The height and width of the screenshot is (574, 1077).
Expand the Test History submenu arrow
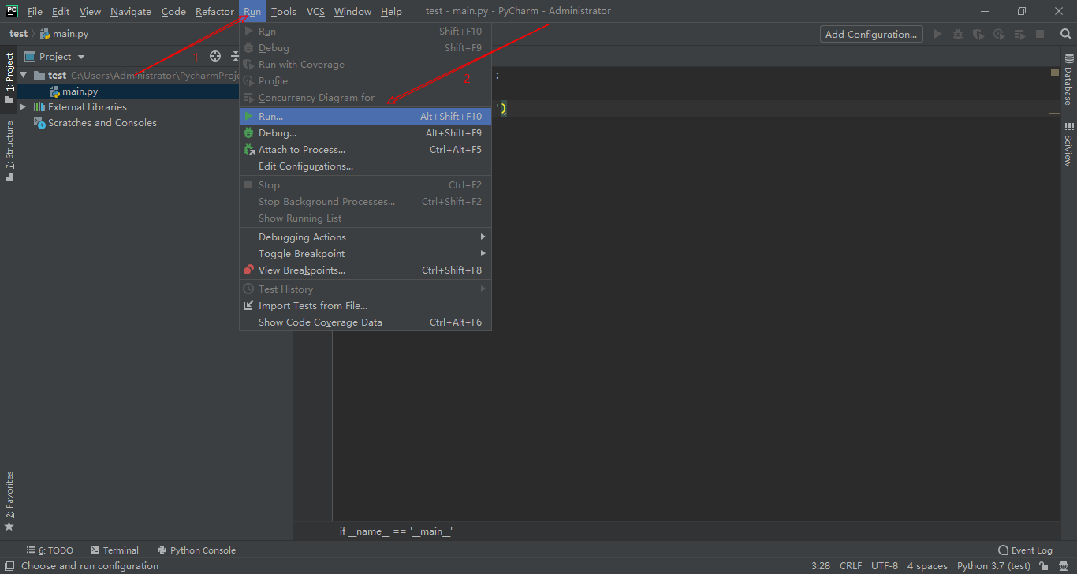[483, 289]
